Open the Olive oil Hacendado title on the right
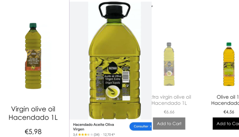 pyautogui.click(x=225, y=100)
